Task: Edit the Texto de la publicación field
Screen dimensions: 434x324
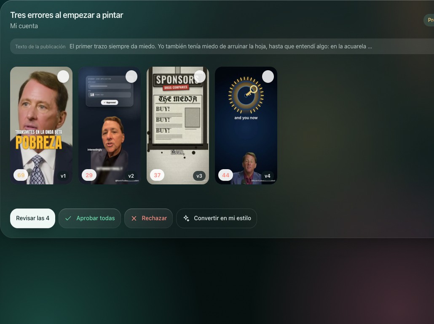Action: 222,46
